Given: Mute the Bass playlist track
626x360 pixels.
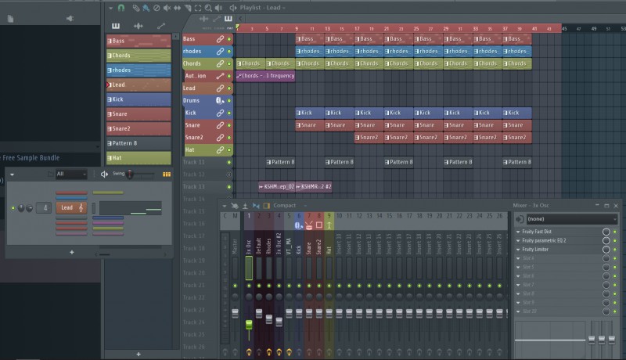Looking at the screenshot, I should pyautogui.click(x=229, y=39).
